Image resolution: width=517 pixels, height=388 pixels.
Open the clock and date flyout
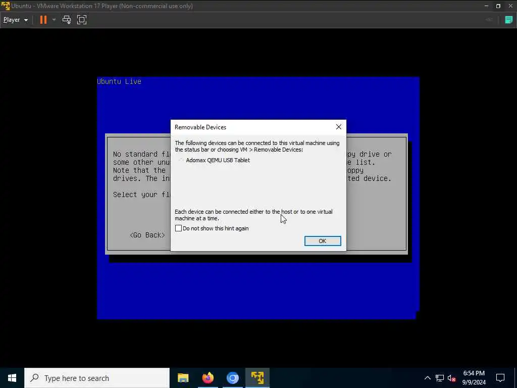coord(474,378)
